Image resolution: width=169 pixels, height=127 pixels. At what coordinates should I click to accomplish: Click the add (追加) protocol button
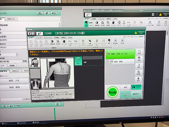[139, 52]
